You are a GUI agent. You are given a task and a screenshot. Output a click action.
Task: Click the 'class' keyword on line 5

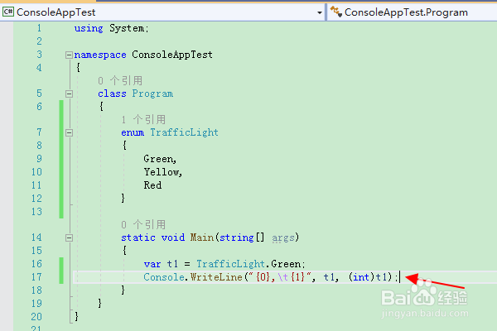click(x=112, y=94)
